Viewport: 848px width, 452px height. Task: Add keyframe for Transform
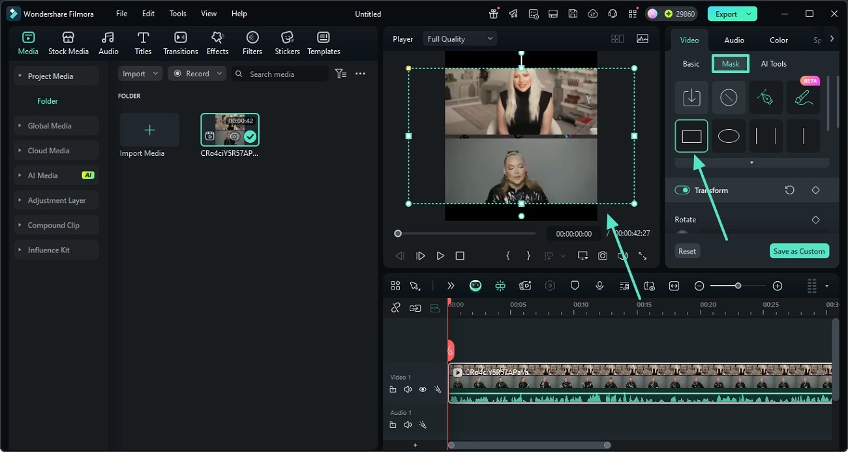point(815,190)
